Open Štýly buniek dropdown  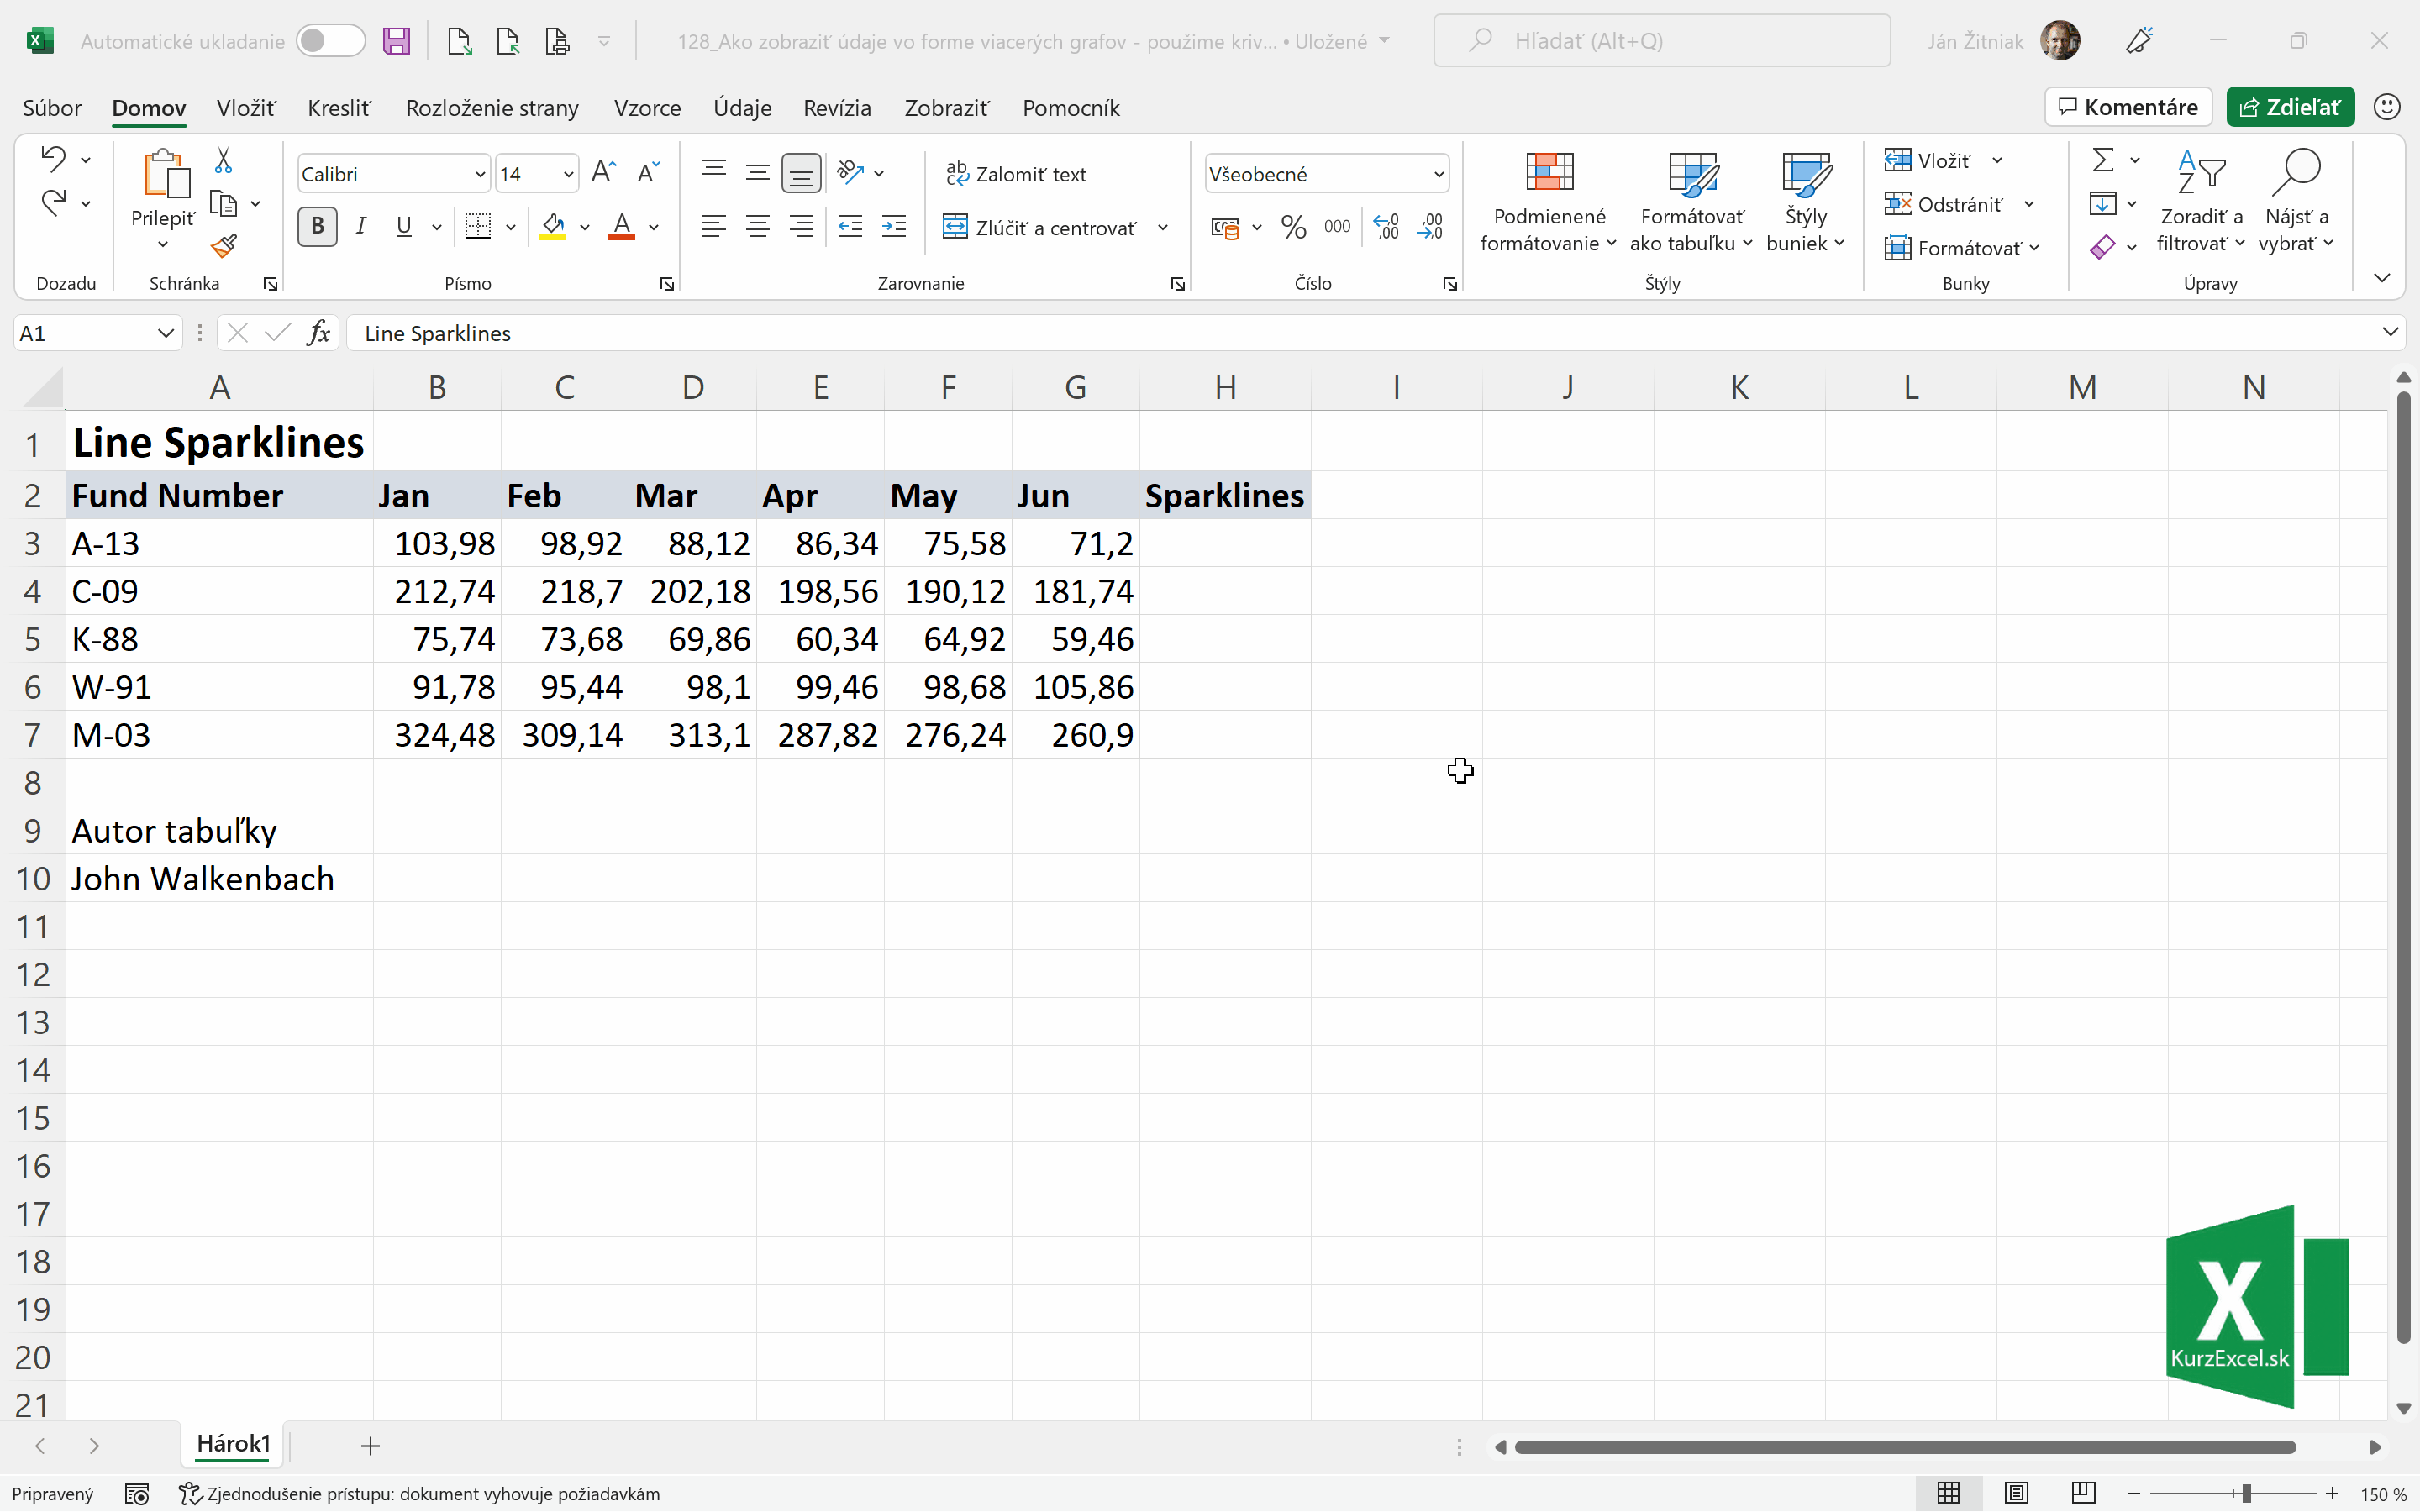pyautogui.click(x=1805, y=203)
